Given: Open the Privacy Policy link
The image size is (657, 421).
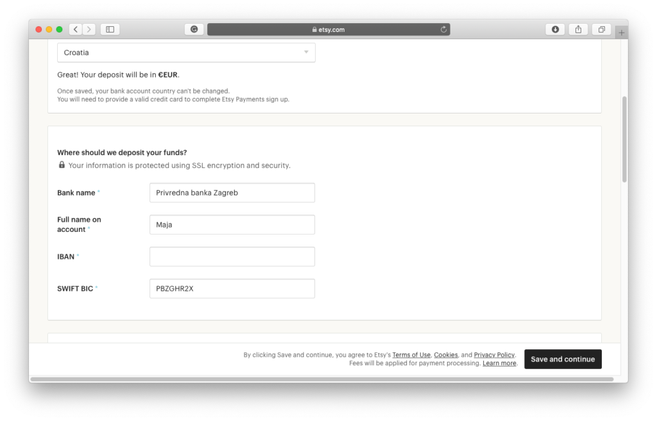Looking at the screenshot, I should pyautogui.click(x=494, y=355).
